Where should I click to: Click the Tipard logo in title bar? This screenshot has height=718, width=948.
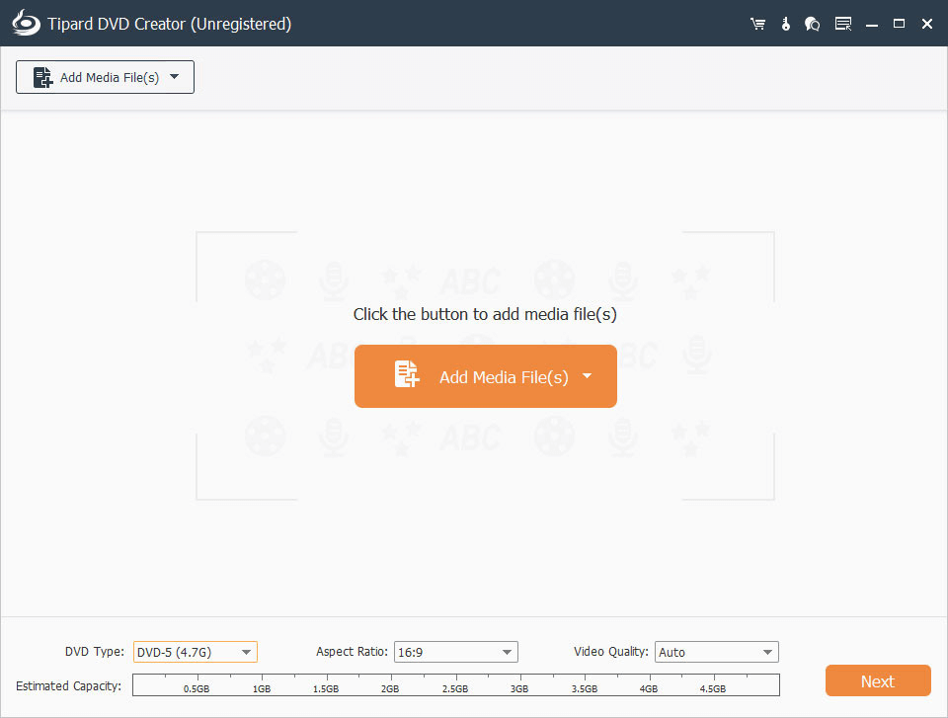23,24
